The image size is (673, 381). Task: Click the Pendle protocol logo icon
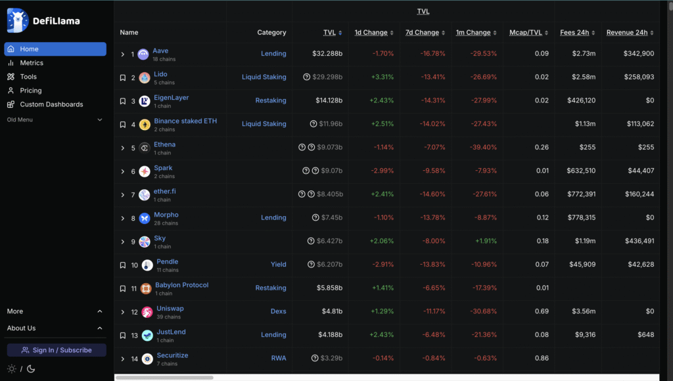point(147,265)
